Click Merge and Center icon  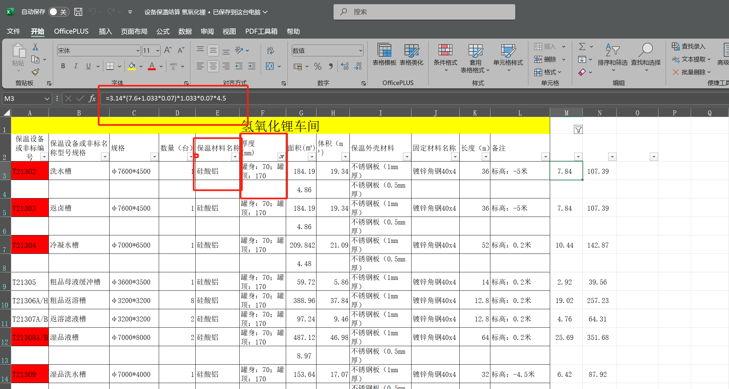(x=270, y=66)
